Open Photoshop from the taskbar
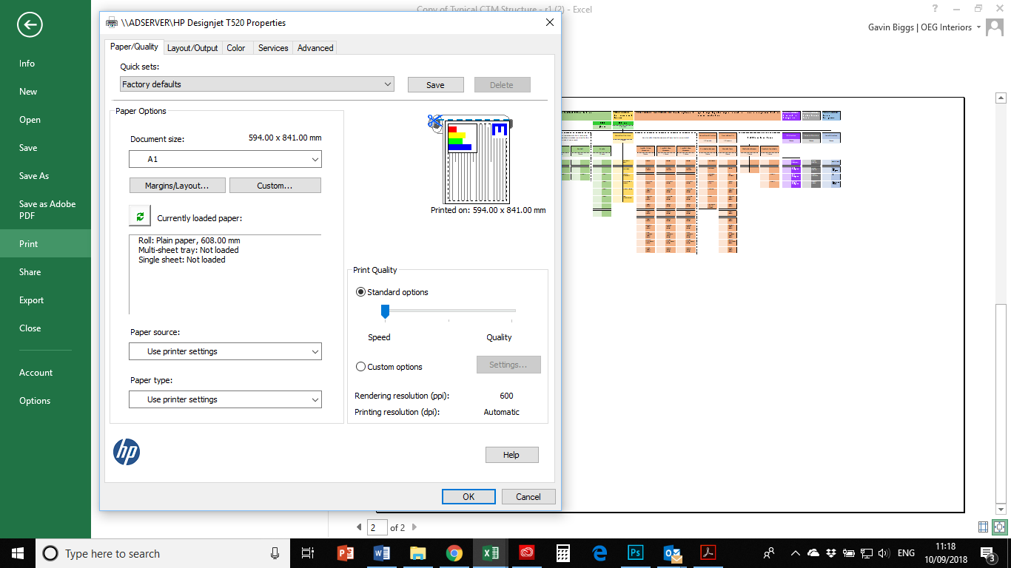 pyautogui.click(x=635, y=553)
